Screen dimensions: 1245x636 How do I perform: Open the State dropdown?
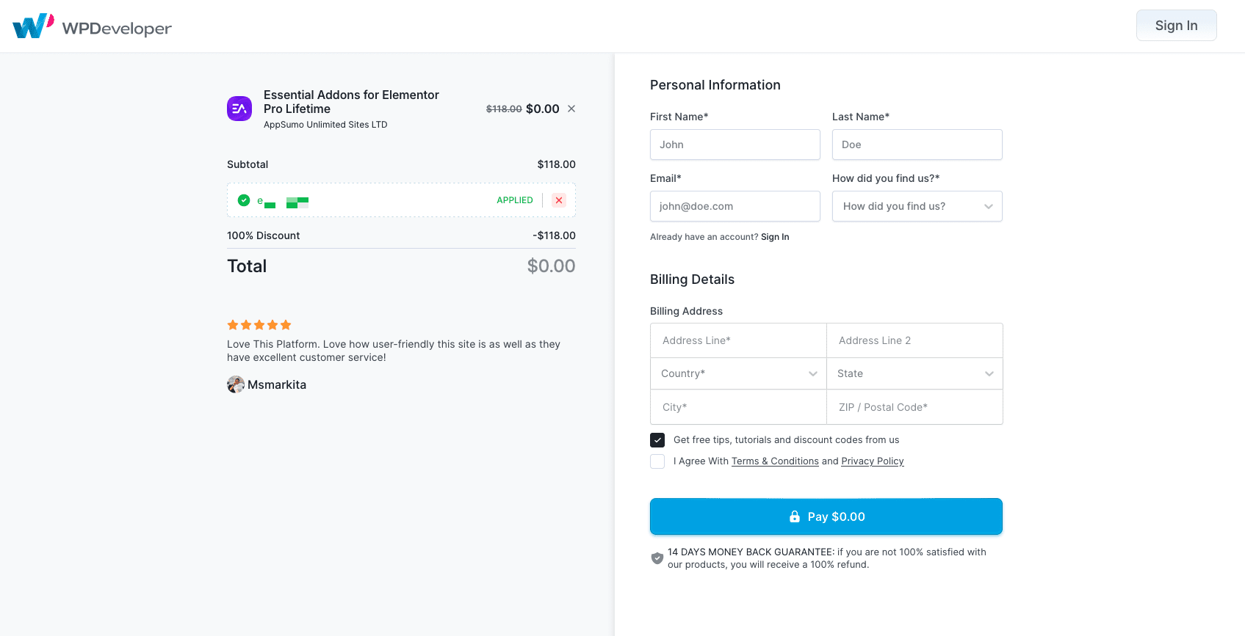point(914,373)
